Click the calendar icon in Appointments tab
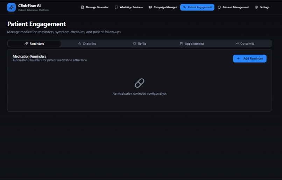The width and height of the screenshot is (282, 180). pyautogui.click(x=182, y=44)
